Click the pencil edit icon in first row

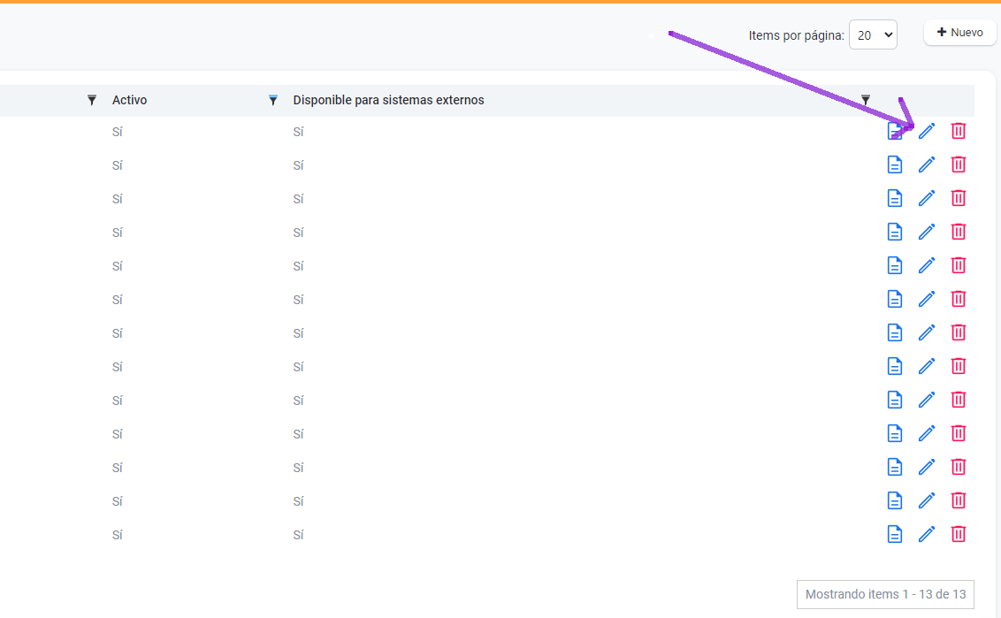pos(927,131)
